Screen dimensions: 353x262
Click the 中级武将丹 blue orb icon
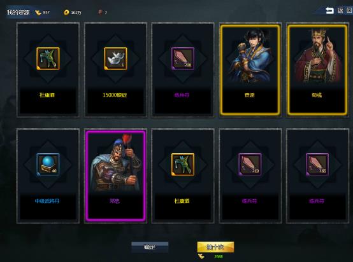pyautogui.click(x=48, y=164)
